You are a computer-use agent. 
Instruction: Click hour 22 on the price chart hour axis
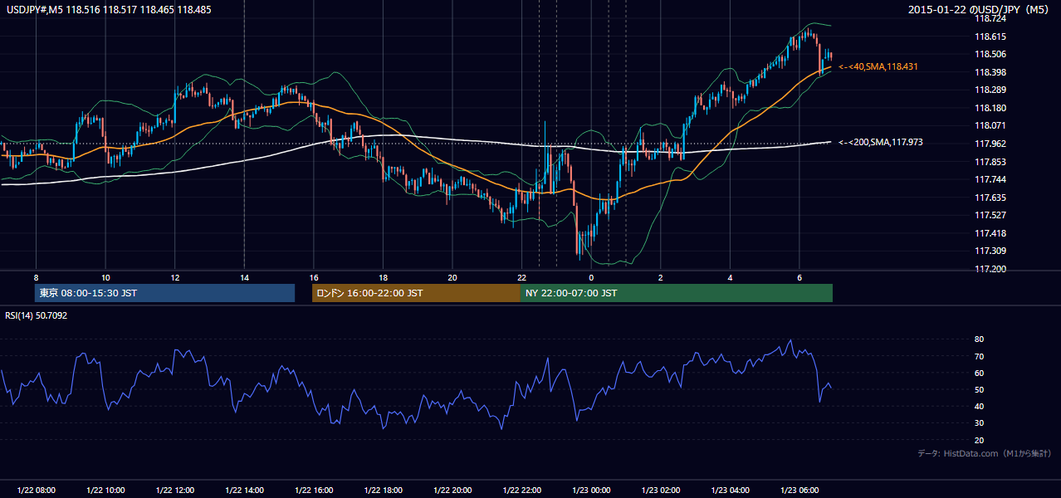[x=522, y=276]
